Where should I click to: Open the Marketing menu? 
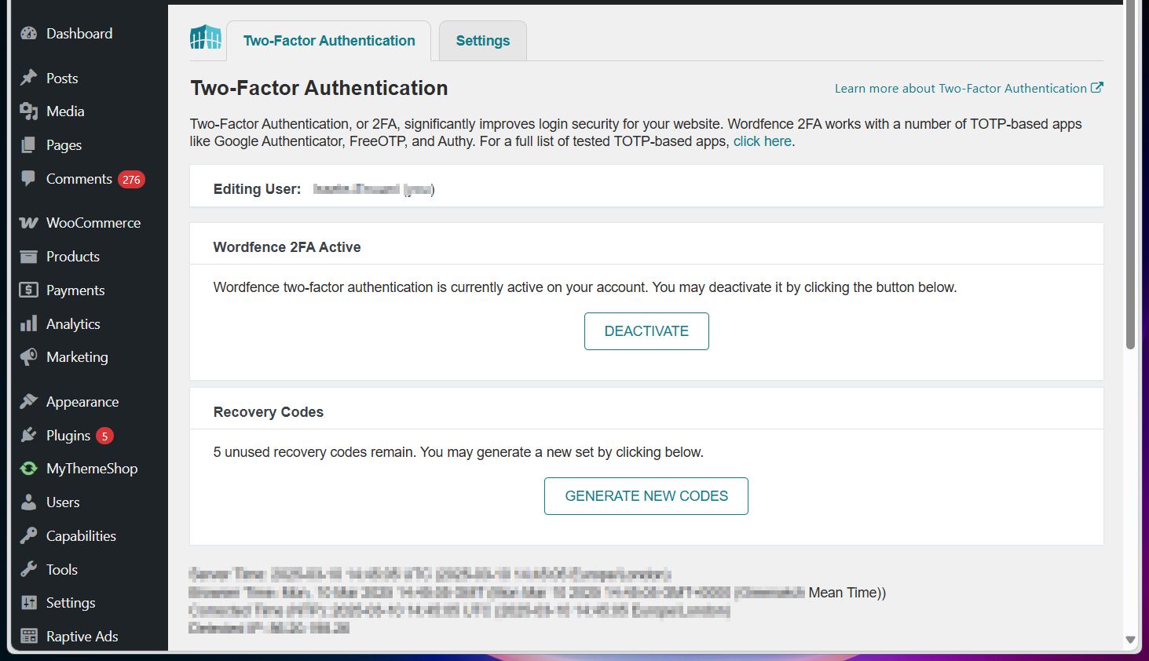[x=77, y=356]
